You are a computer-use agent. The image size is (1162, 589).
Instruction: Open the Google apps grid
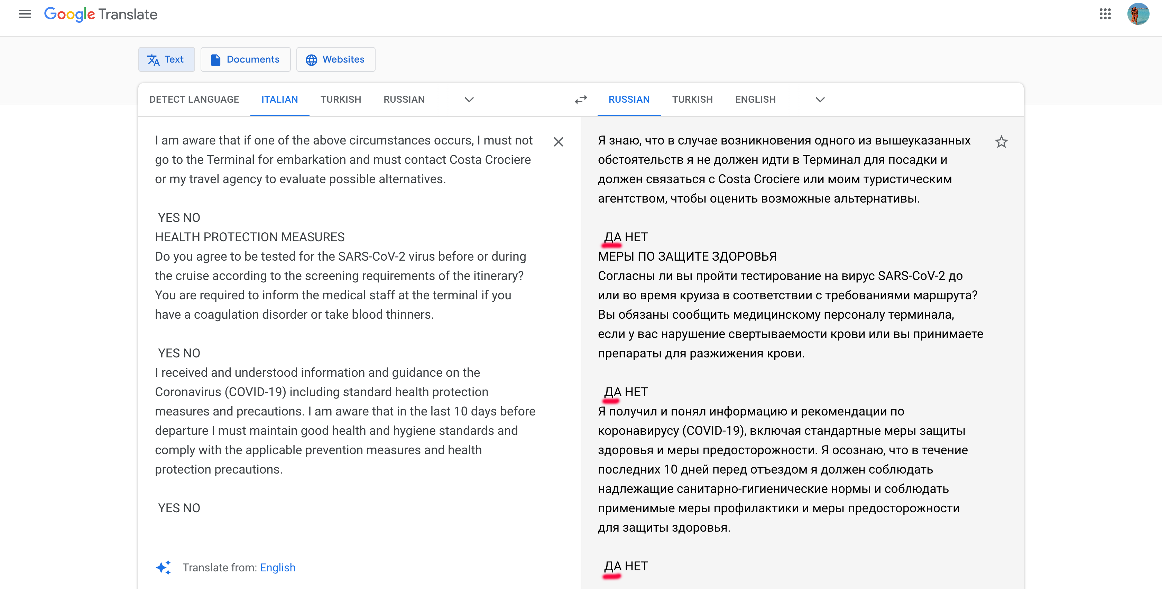1105,14
